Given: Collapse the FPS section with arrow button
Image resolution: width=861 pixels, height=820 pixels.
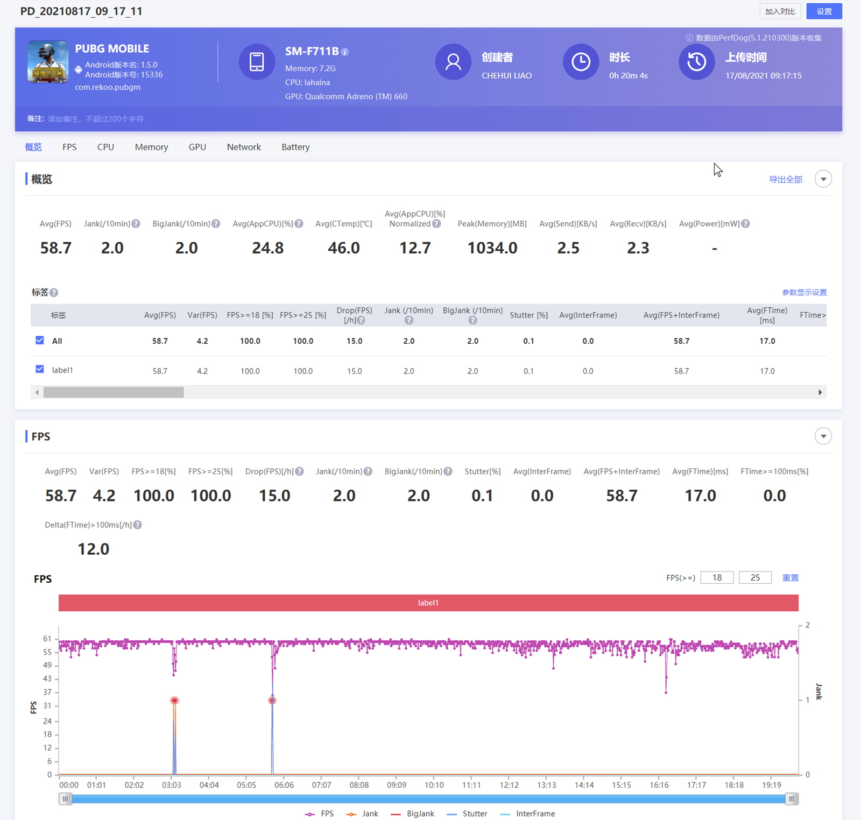Looking at the screenshot, I should (823, 436).
